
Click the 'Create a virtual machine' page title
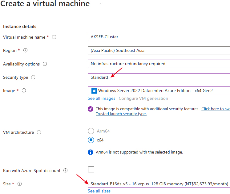(x=45, y=4)
